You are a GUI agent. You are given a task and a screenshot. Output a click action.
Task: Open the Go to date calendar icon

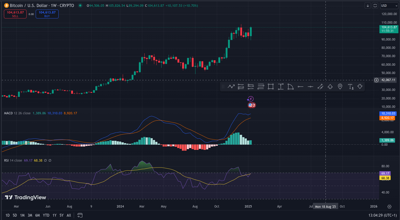pos(80,215)
